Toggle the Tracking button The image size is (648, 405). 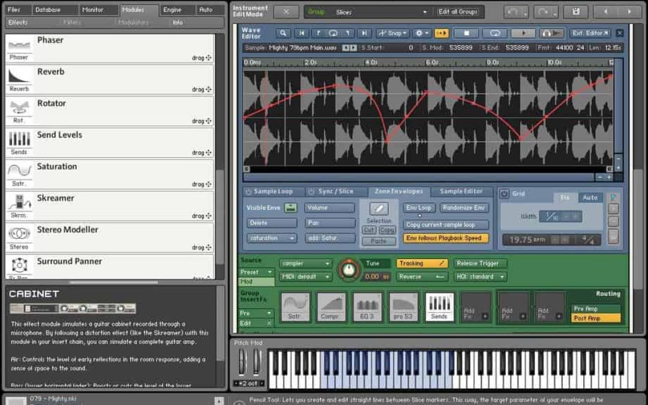coord(422,263)
